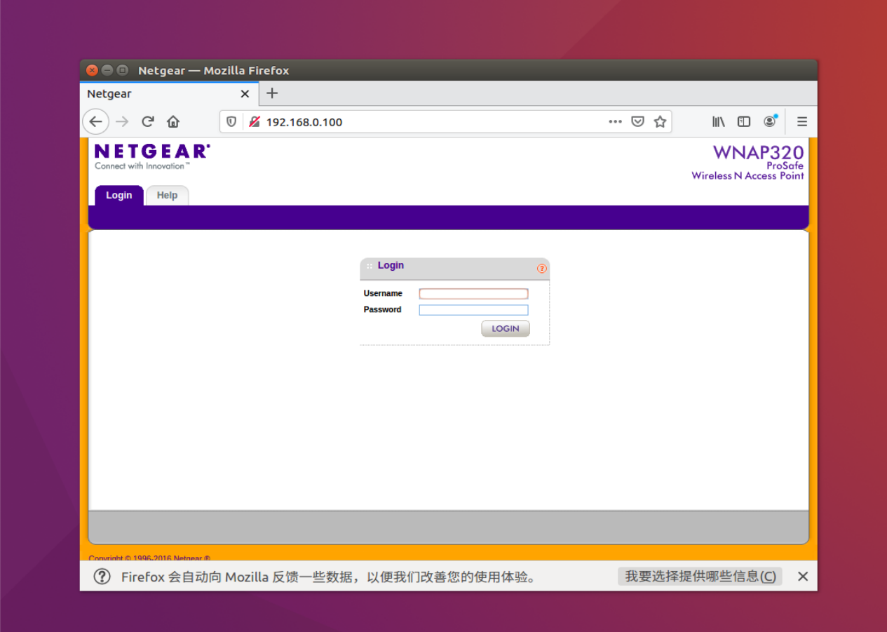Save page to Pocket
The height and width of the screenshot is (632, 887).
pos(637,121)
